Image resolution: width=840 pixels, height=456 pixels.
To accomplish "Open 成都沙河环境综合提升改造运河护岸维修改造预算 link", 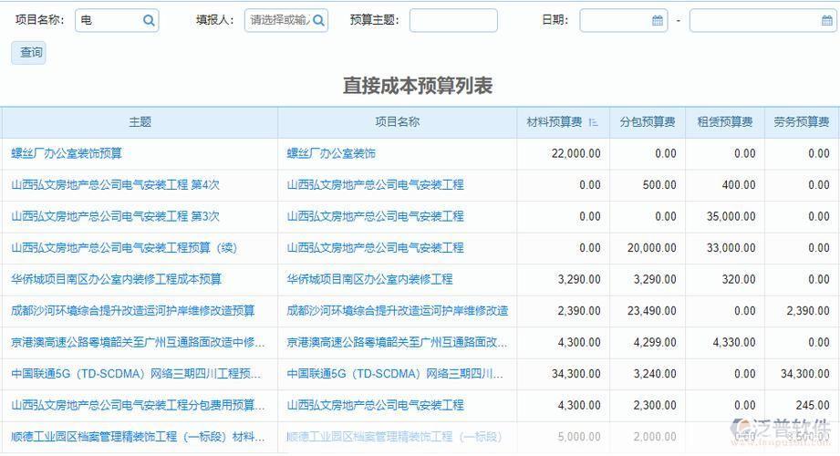I will point(133,311).
